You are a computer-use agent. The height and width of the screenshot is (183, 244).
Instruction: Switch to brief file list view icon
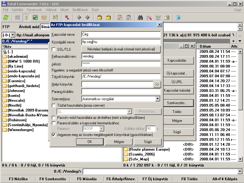tap(17, 17)
